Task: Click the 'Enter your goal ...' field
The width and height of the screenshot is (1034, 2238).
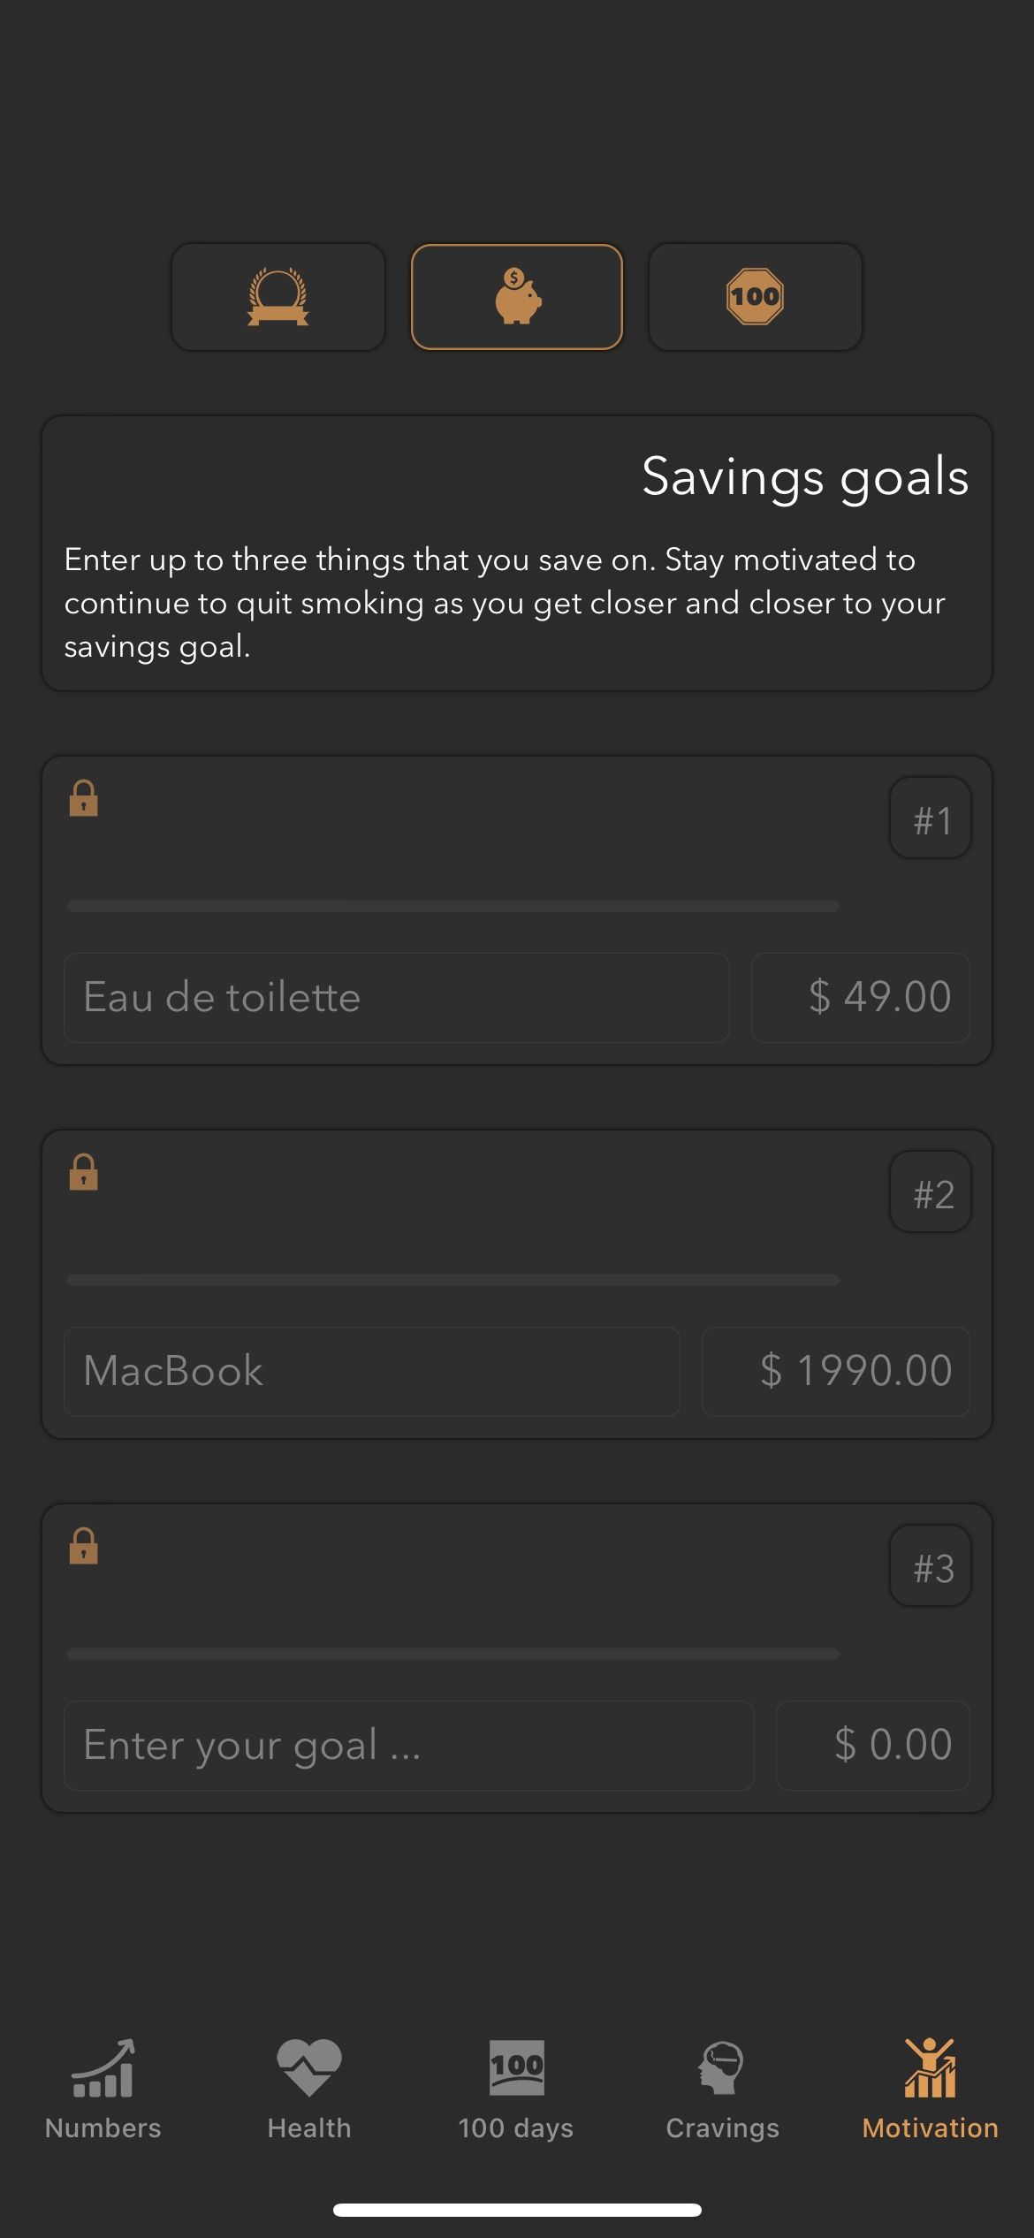Action: click(x=408, y=1746)
